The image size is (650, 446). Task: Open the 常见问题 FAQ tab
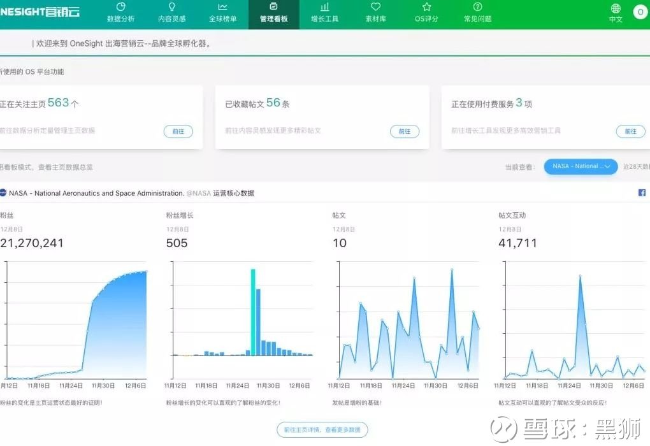tap(477, 13)
